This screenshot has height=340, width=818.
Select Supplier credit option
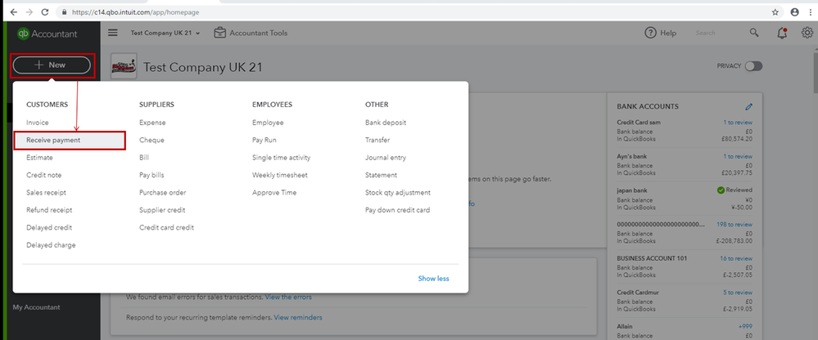(162, 210)
